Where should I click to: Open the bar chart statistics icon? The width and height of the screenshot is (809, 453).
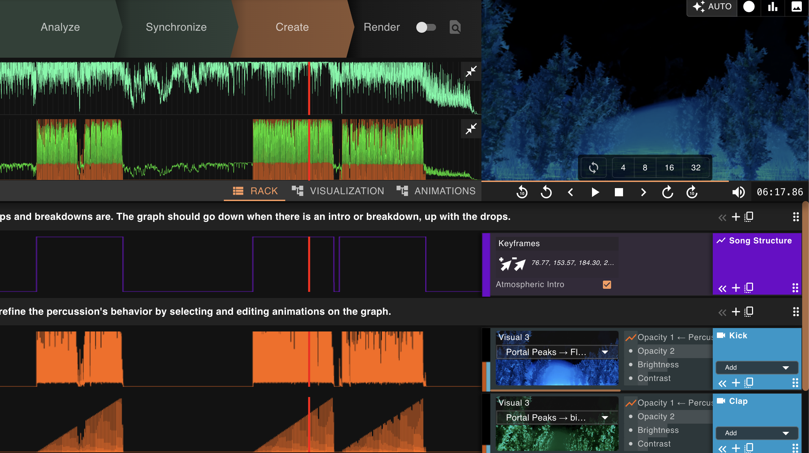pyautogui.click(x=772, y=7)
